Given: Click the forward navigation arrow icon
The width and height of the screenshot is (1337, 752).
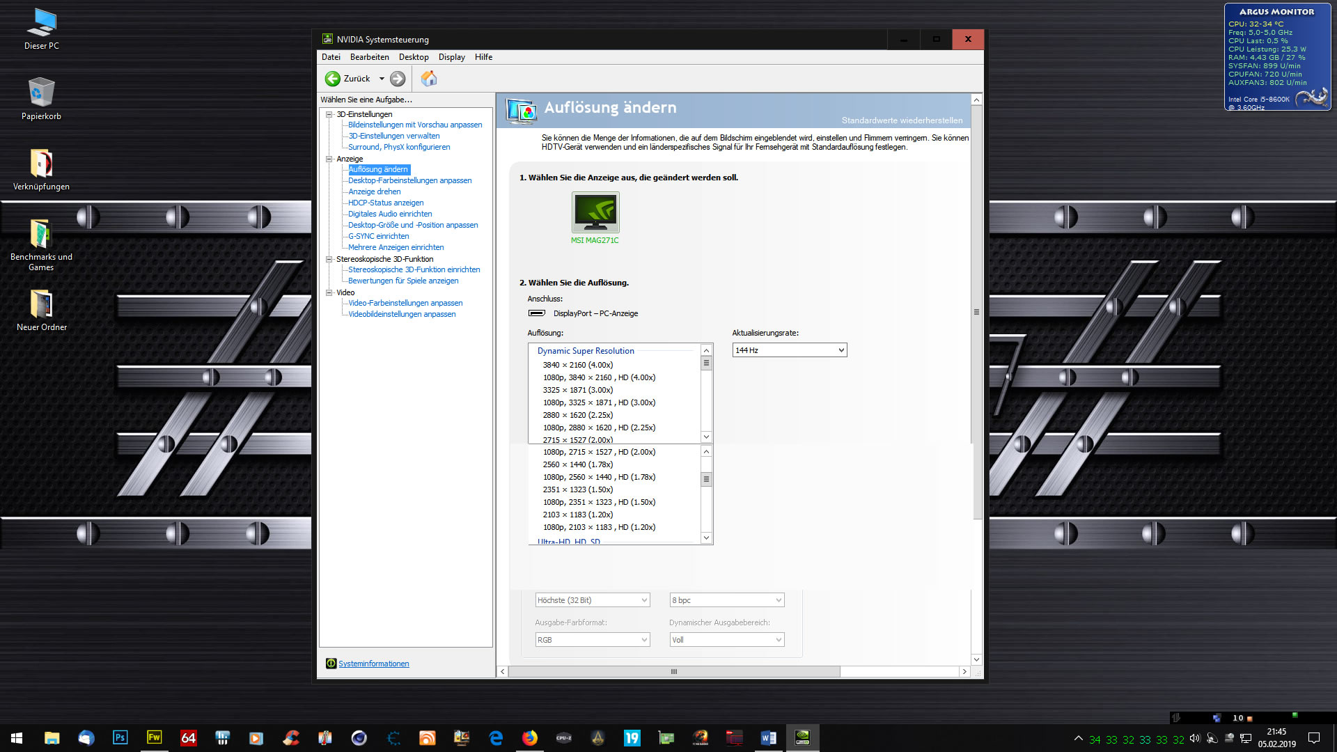Looking at the screenshot, I should click(x=398, y=79).
